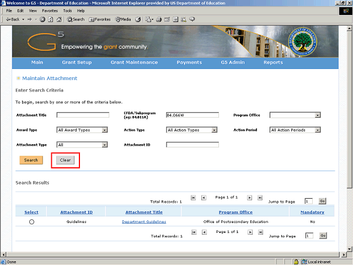353x265 pixels.
Task: Go to the Home page icon
Action: [59, 19]
